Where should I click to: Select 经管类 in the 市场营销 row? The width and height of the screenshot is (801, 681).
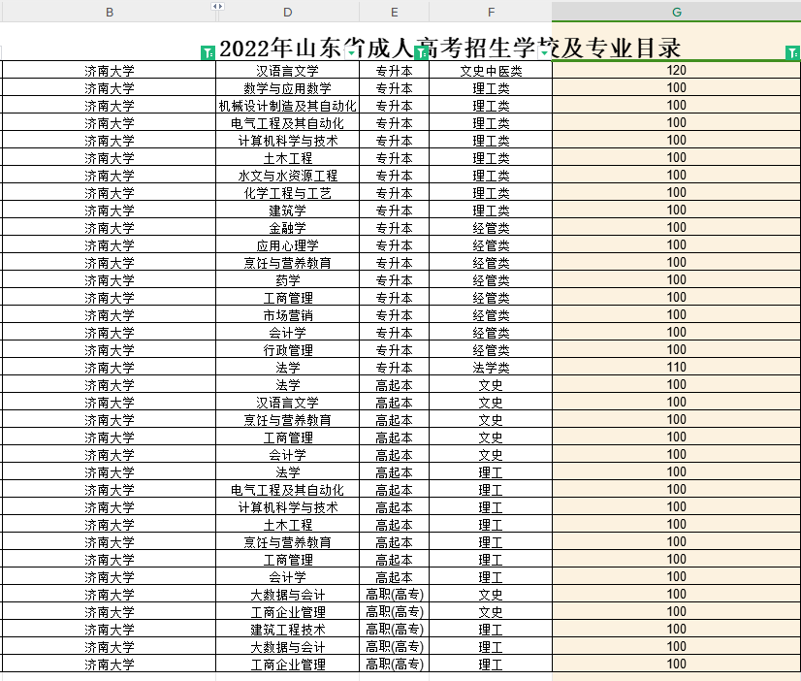coord(491,314)
